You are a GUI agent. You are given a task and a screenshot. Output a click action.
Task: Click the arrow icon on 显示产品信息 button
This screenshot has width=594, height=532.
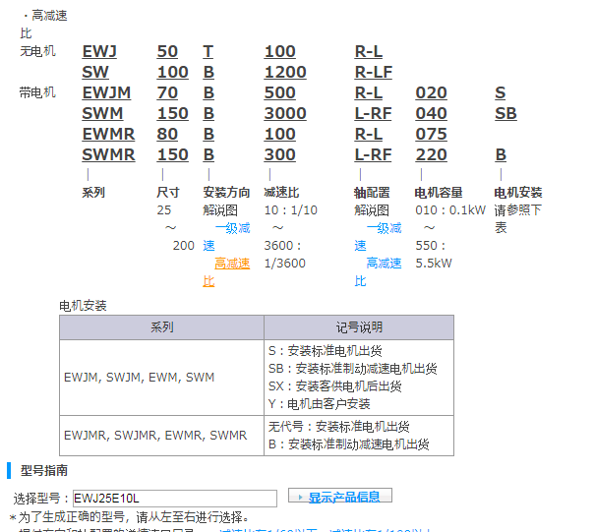(x=299, y=497)
